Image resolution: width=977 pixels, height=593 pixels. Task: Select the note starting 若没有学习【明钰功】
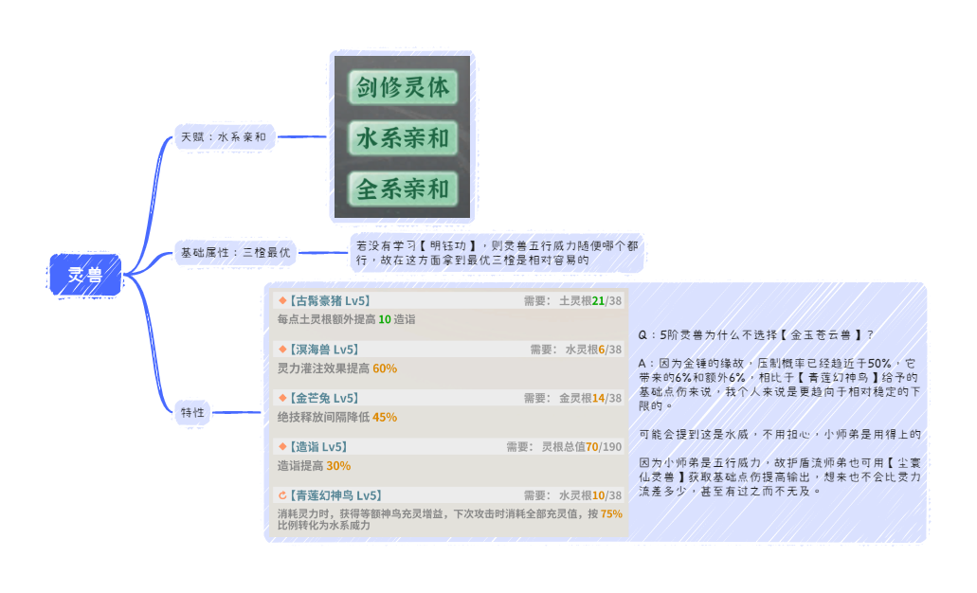pyautogui.click(x=497, y=253)
